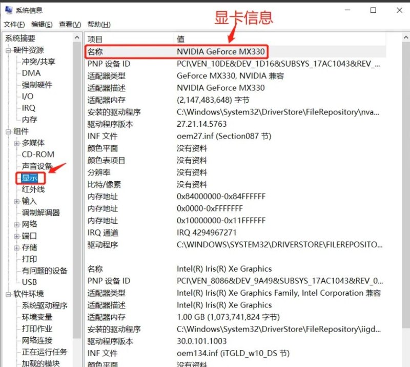Select the PCI\VEN_10DE PNP 设备 ID row
This screenshot has width=410, height=367.
[x=235, y=64]
